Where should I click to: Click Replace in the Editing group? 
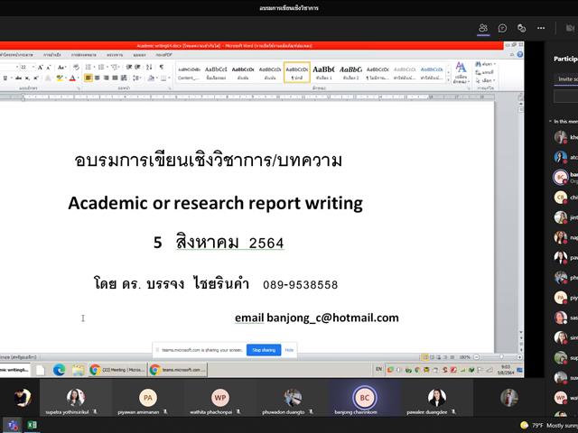(x=485, y=72)
